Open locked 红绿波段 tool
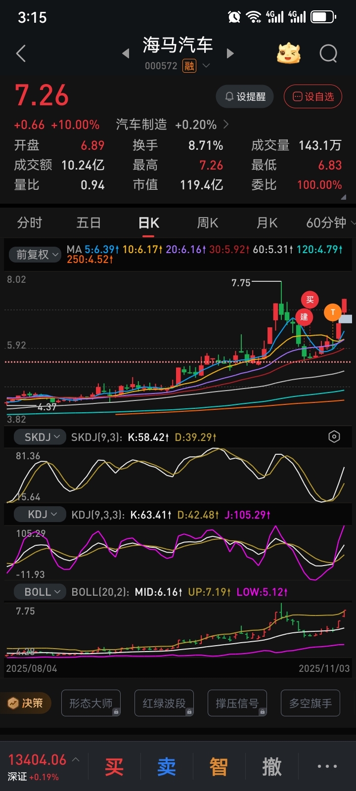This screenshot has height=791, width=356. click(164, 703)
